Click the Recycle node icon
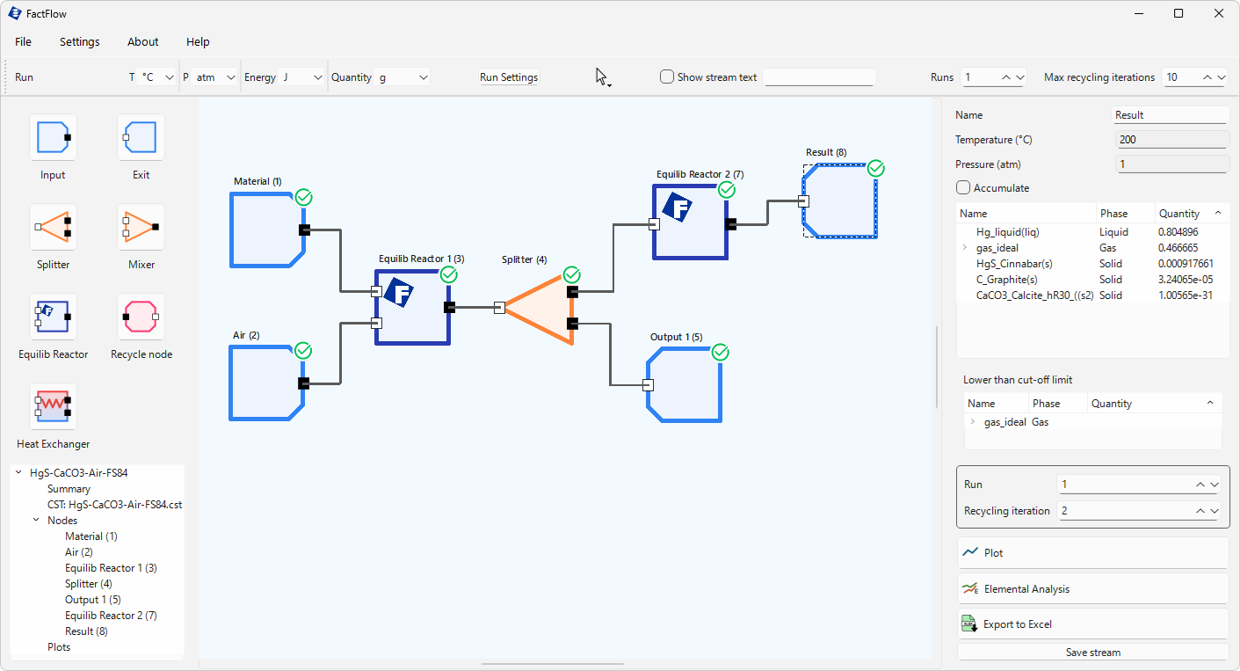 (141, 317)
